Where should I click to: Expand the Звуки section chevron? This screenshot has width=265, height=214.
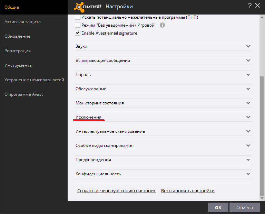pos(248,46)
